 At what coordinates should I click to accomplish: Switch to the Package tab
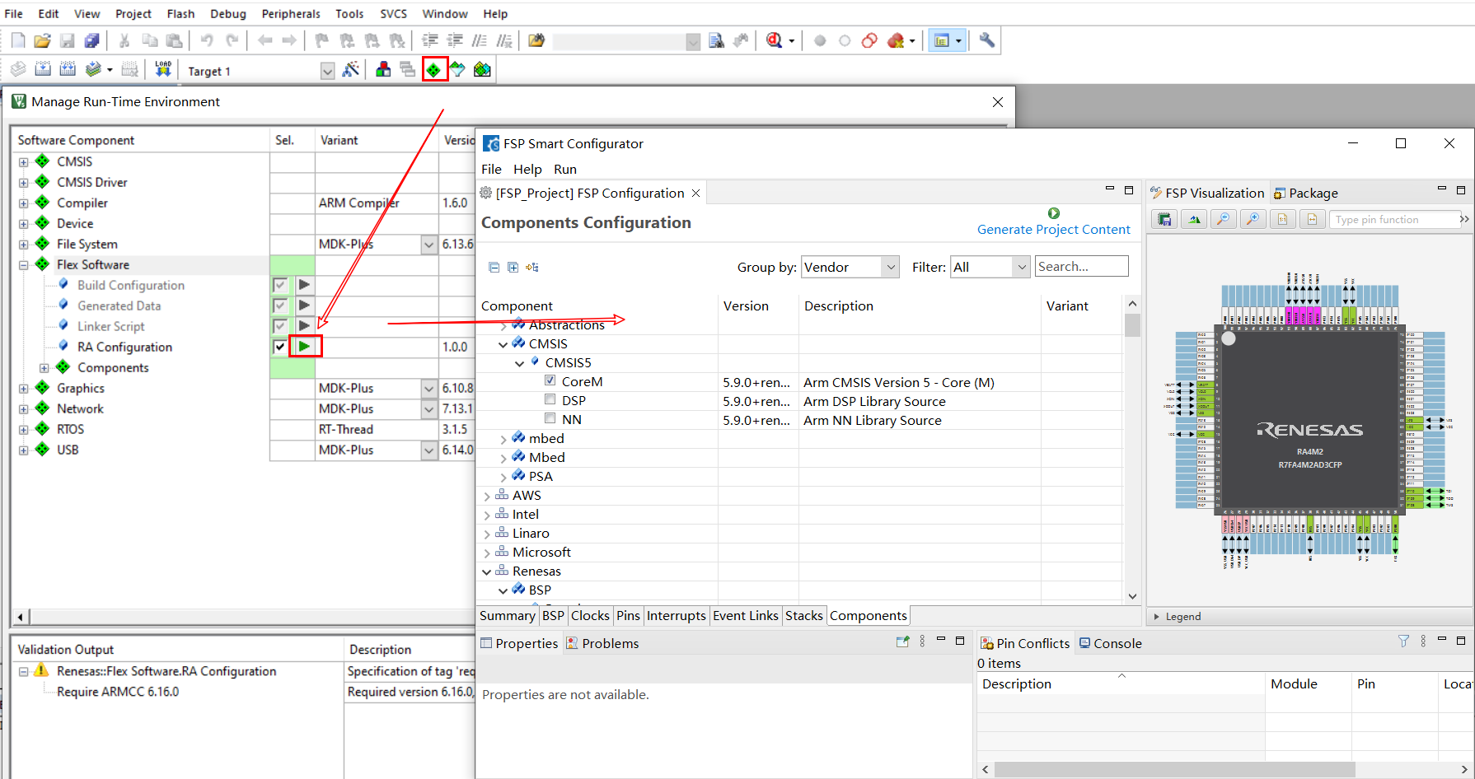pos(1306,194)
